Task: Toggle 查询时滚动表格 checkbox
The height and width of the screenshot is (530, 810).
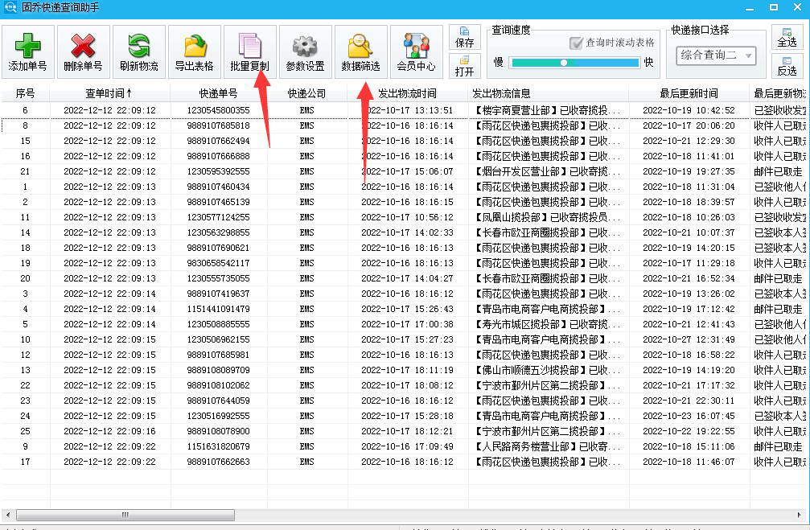Action: point(576,43)
